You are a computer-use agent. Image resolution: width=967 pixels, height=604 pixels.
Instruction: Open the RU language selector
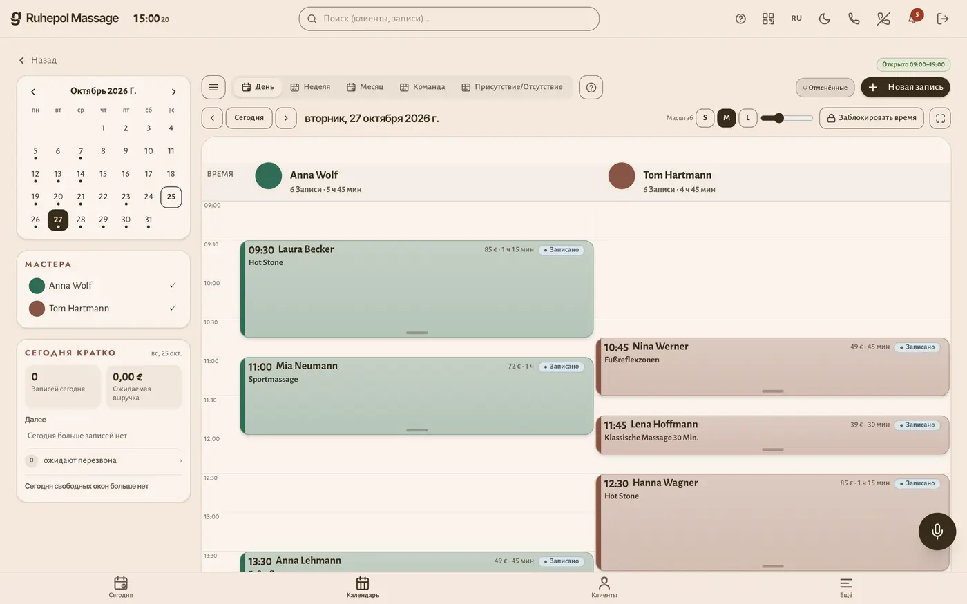point(796,19)
